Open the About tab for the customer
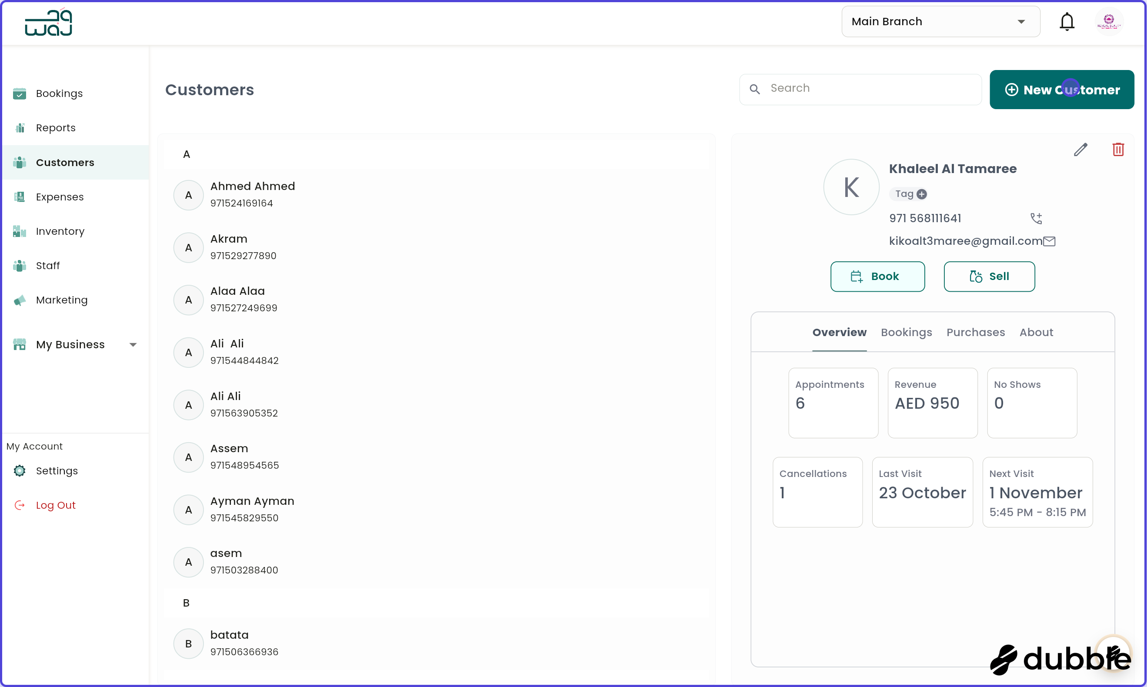 pyautogui.click(x=1036, y=332)
